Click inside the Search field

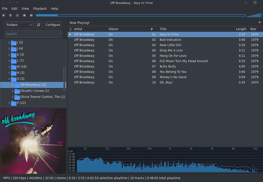(x=33, y=34)
